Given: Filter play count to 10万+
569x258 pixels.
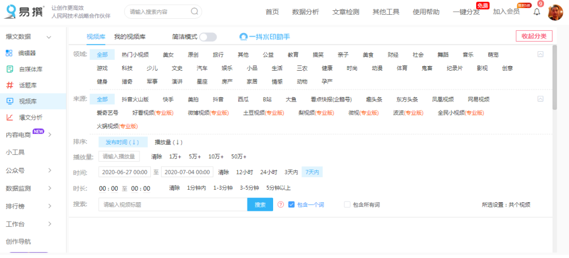Looking at the screenshot, I should pos(216,157).
